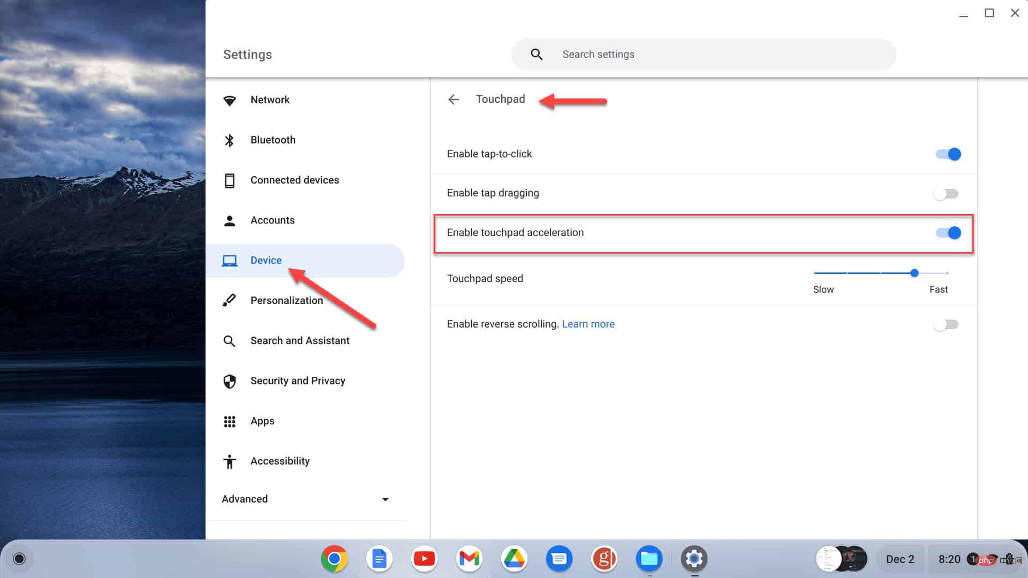Open Google Drive from taskbar
The height and width of the screenshot is (578, 1028).
tap(514, 558)
